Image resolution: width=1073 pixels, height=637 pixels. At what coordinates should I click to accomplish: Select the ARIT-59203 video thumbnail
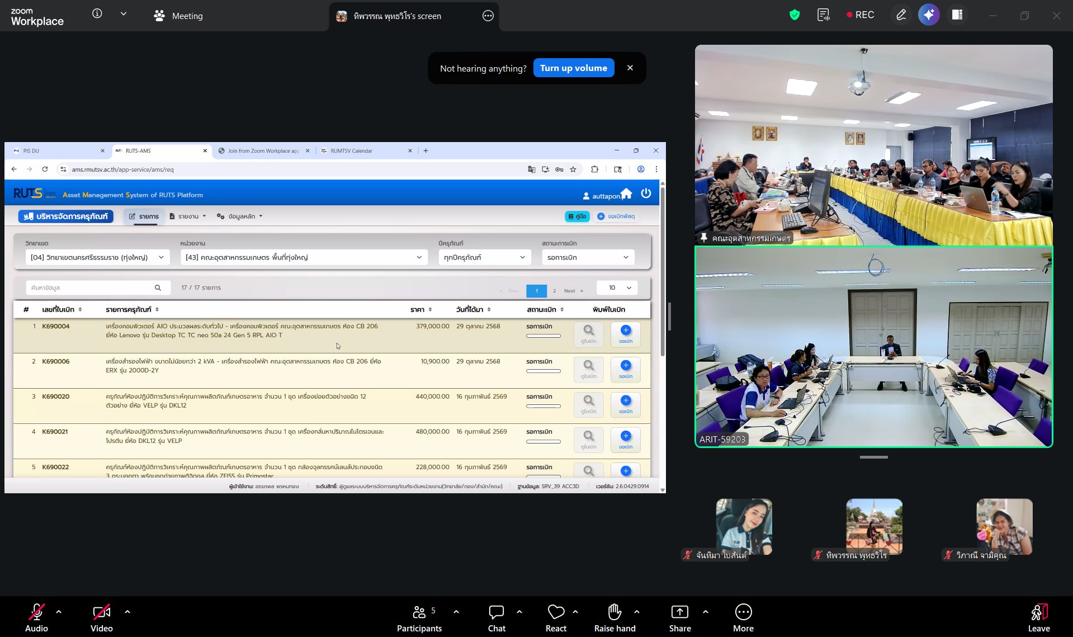coord(873,347)
